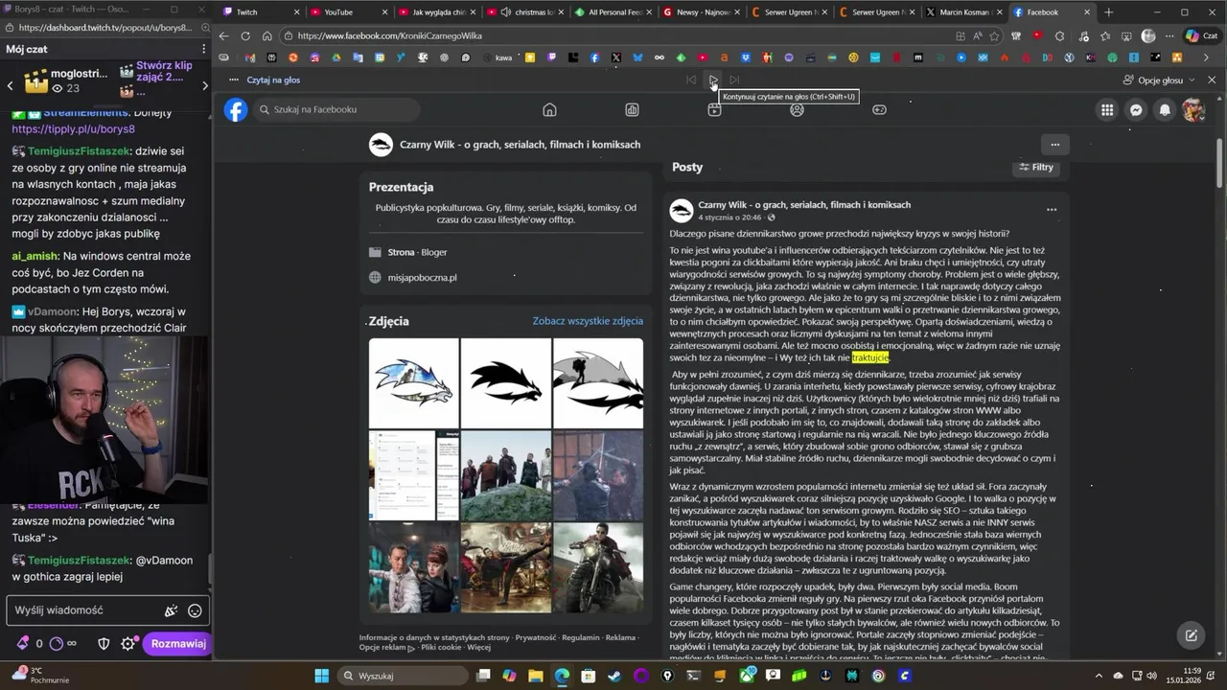
Task: Open the Opcje głosu voice options dropdown
Action: 1160,80
